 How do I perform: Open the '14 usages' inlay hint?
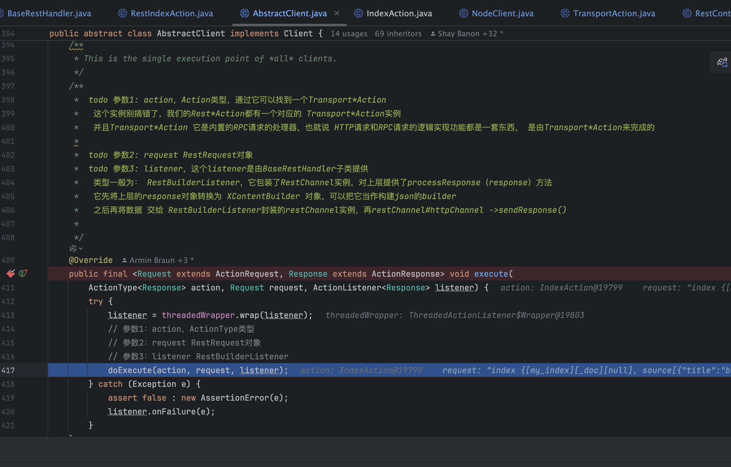click(x=349, y=33)
